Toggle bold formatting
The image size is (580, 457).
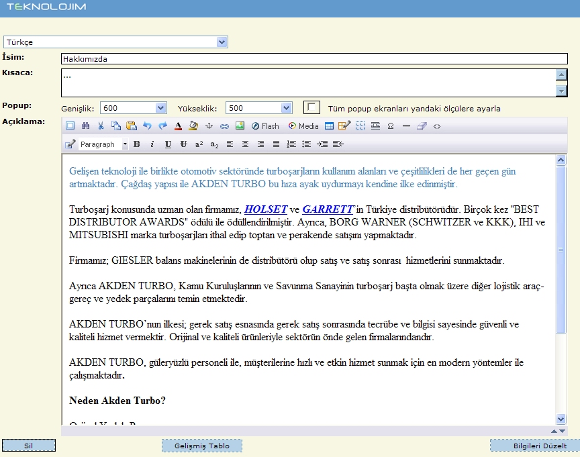click(x=137, y=144)
